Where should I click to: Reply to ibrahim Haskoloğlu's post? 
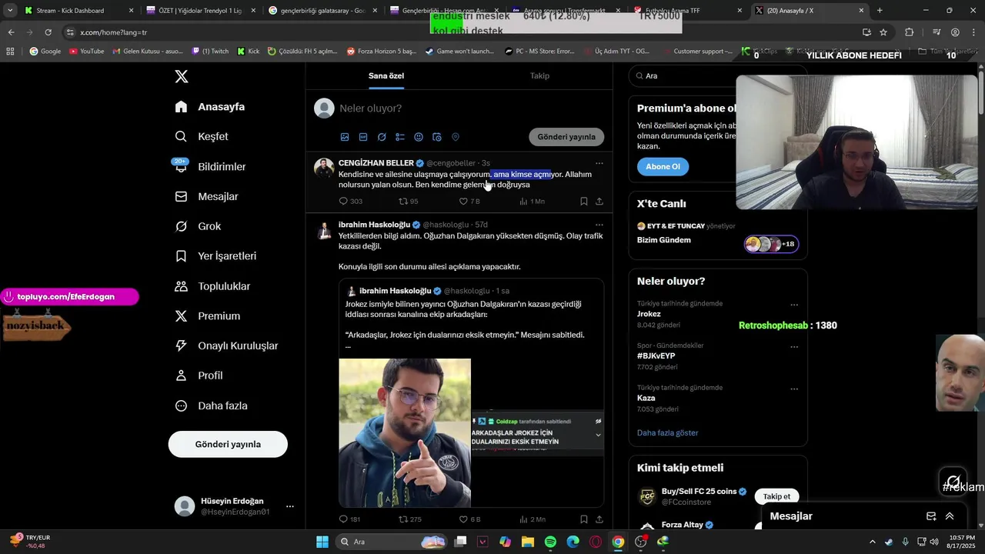349,519
